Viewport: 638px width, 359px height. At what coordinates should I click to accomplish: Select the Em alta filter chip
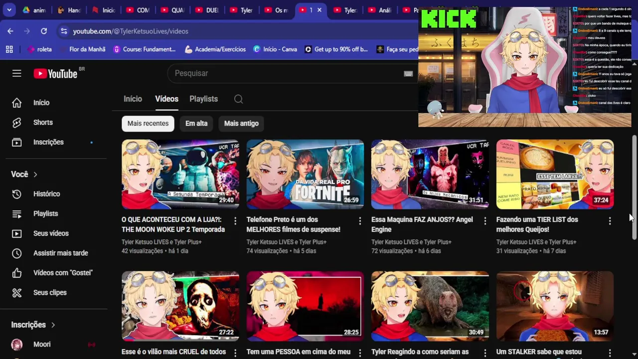pos(196,124)
